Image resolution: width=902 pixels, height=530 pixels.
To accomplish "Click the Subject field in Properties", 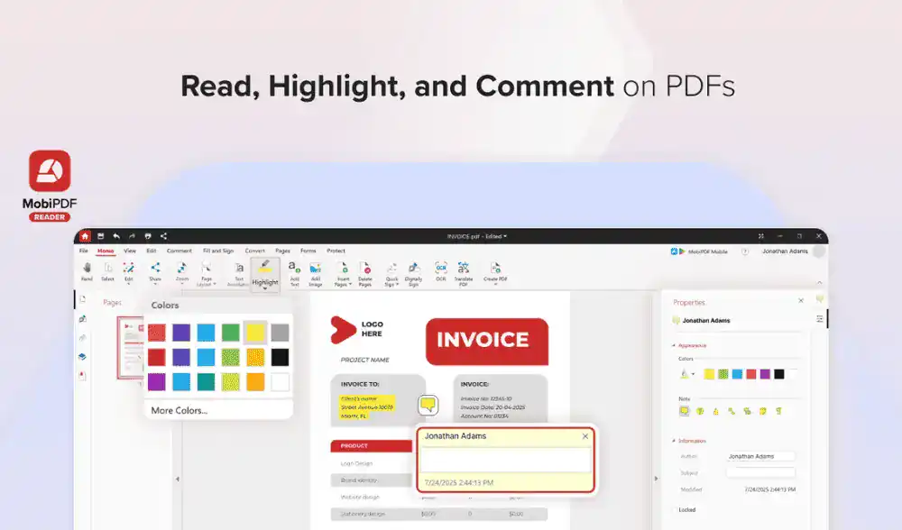I will (x=760, y=472).
